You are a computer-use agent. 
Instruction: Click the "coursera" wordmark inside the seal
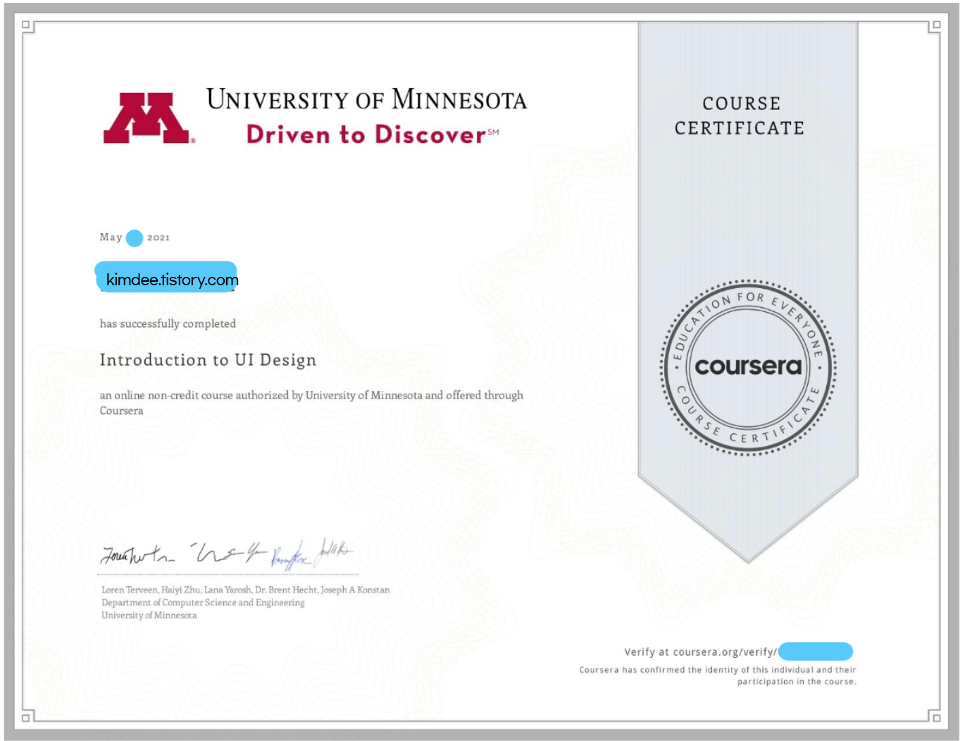748,366
